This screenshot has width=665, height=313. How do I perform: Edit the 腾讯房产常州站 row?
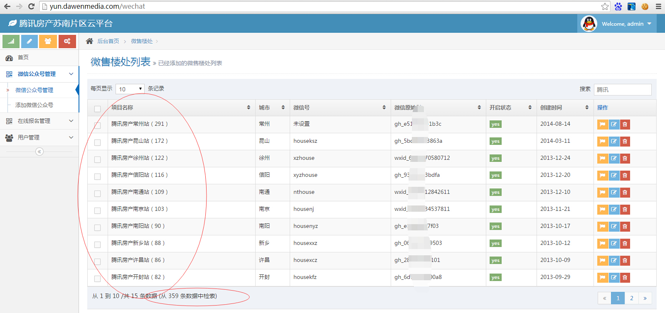point(614,124)
